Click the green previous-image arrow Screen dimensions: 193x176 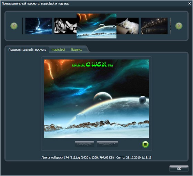(14, 26)
